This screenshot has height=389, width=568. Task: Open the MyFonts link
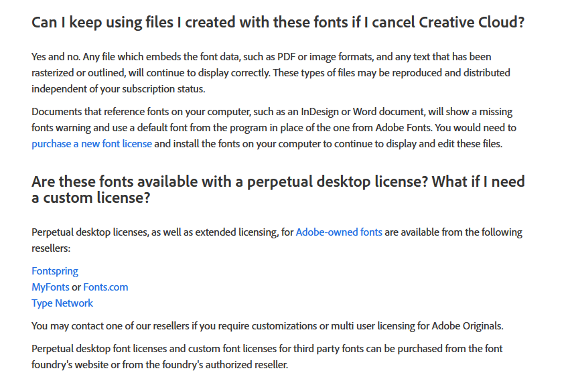tap(50, 287)
